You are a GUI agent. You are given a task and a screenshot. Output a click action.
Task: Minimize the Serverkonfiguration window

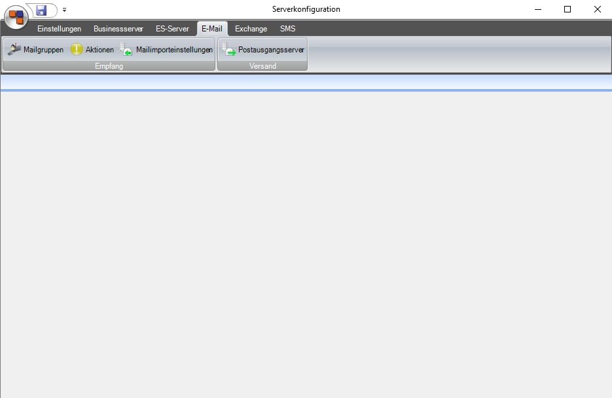click(538, 9)
